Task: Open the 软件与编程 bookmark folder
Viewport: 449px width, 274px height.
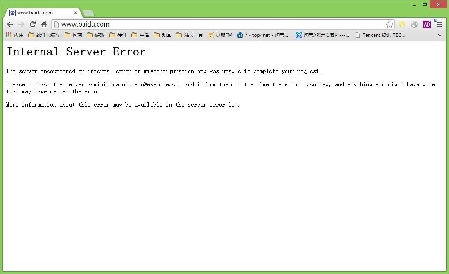Action: click(x=44, y=35)
